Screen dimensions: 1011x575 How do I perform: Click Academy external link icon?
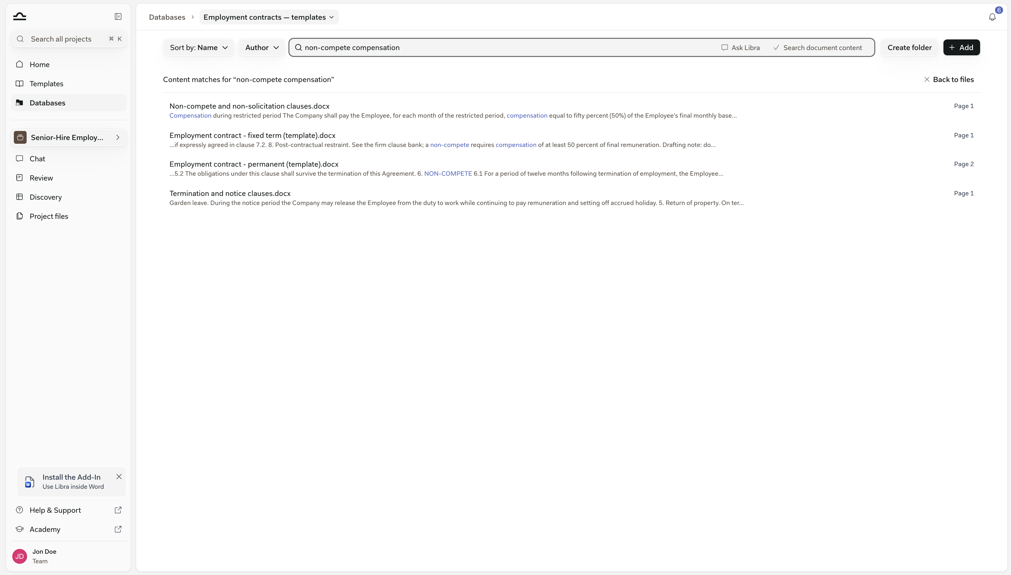click(x=118, y=529)
